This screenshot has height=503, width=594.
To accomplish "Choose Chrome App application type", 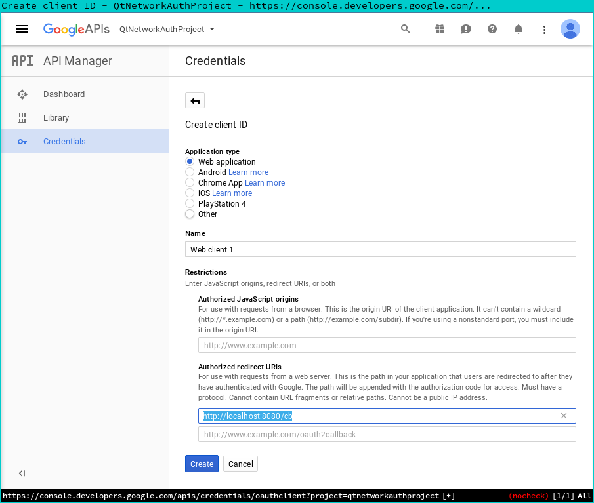I will (x=190, y=183).
